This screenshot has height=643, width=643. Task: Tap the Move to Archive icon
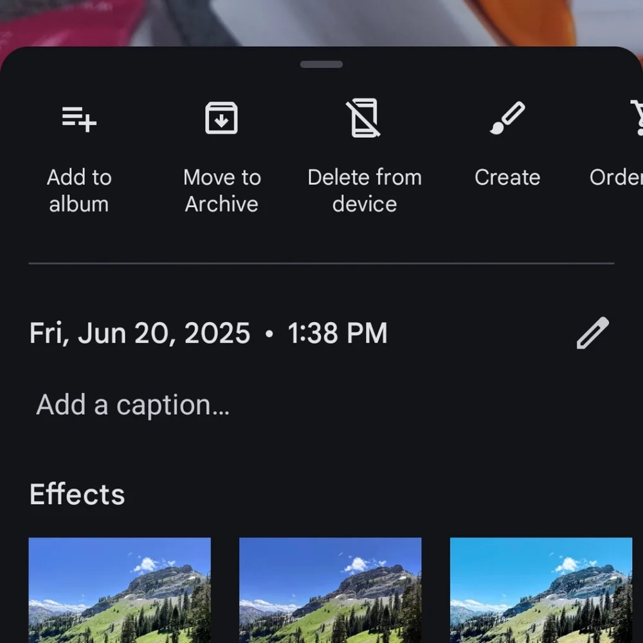221,118
